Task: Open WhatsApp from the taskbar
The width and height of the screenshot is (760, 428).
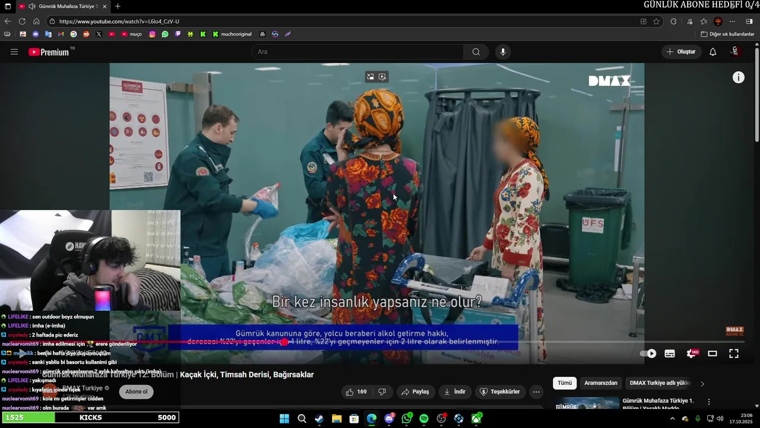Action: [x=407, y=418]
